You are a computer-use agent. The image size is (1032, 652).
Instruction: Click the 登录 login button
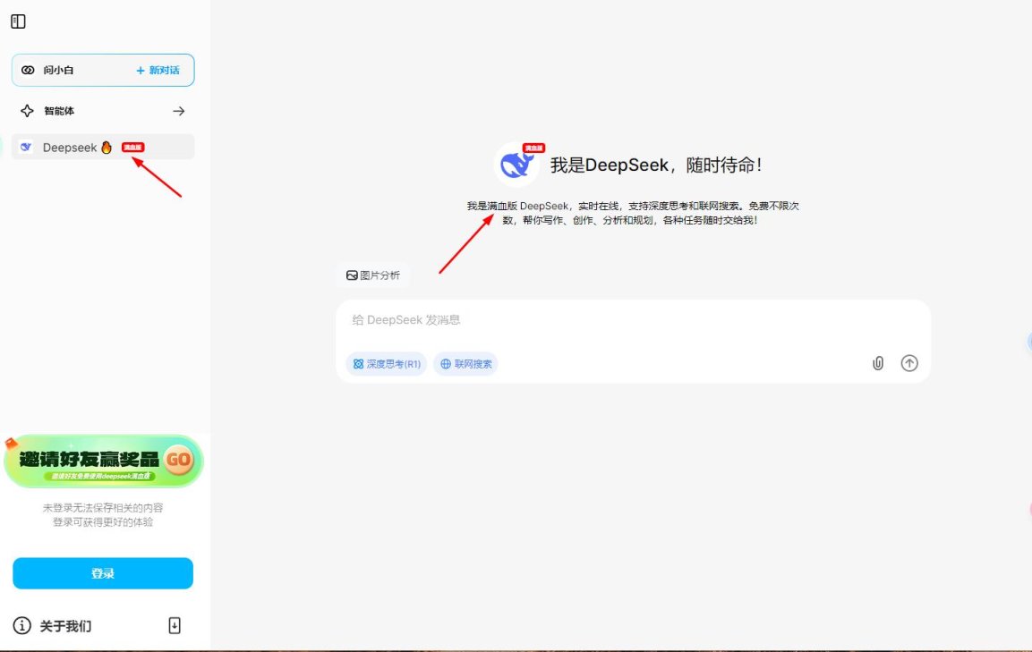point(102,573)
